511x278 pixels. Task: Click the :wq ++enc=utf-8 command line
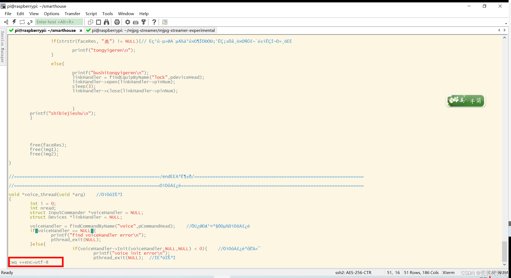[x=29, y=262]
